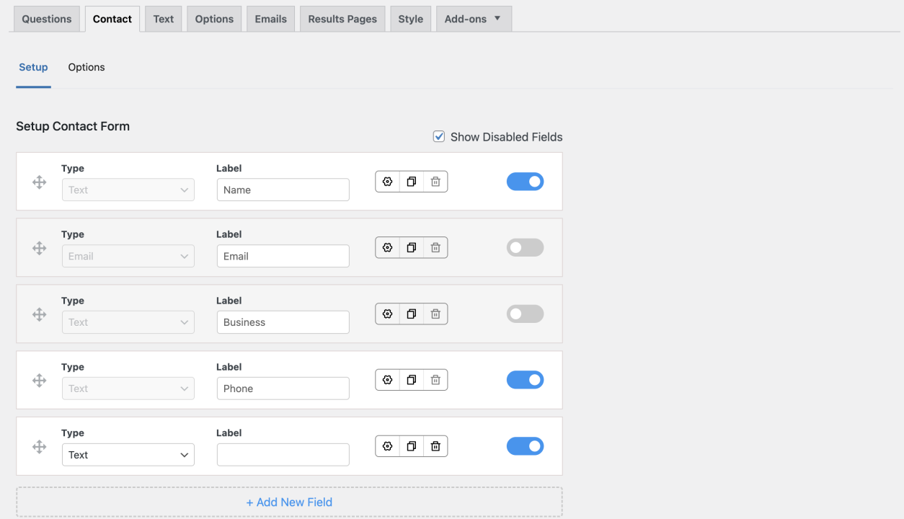
Task: Click the move handle of Business row
Action: tap(40, 315)
